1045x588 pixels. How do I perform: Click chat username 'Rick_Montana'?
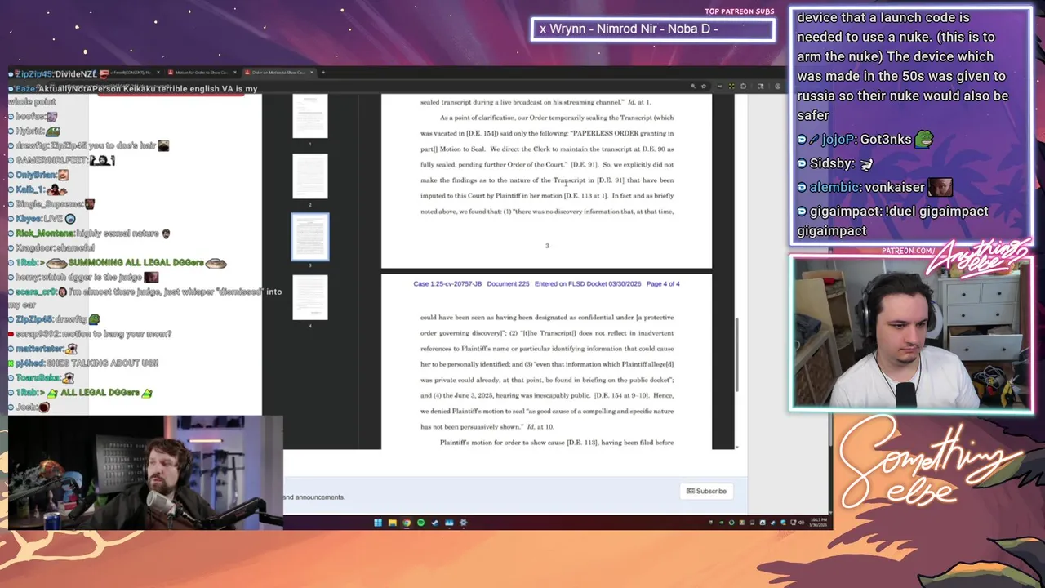pos(44,234)
